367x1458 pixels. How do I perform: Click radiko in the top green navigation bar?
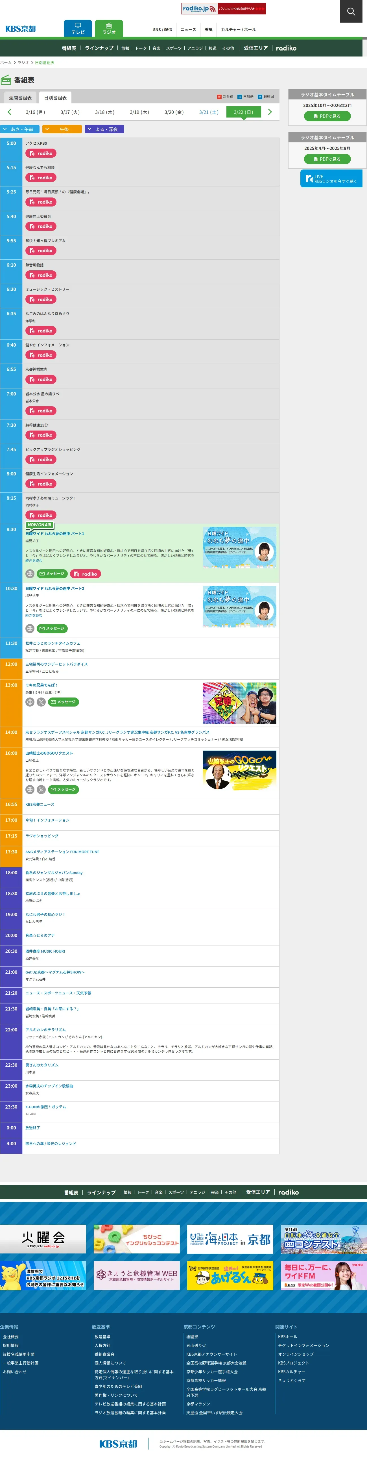pyautogui.click(x=286, y=48)
